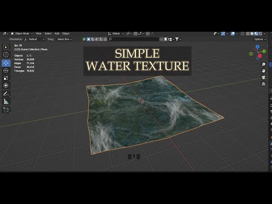Select the Annotate pencil tool

click(6, 93)
